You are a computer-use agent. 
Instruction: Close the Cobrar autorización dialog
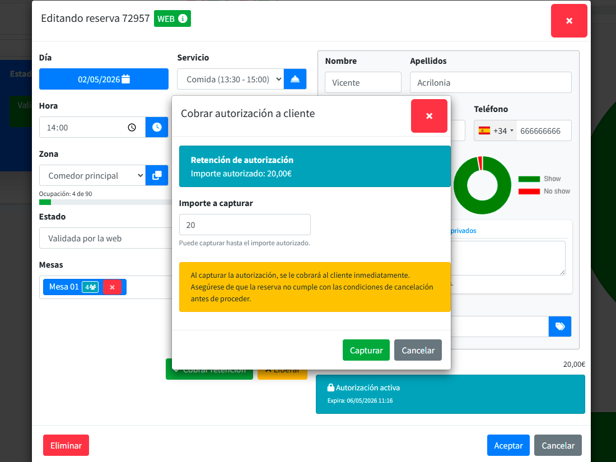tap(429, 116)
